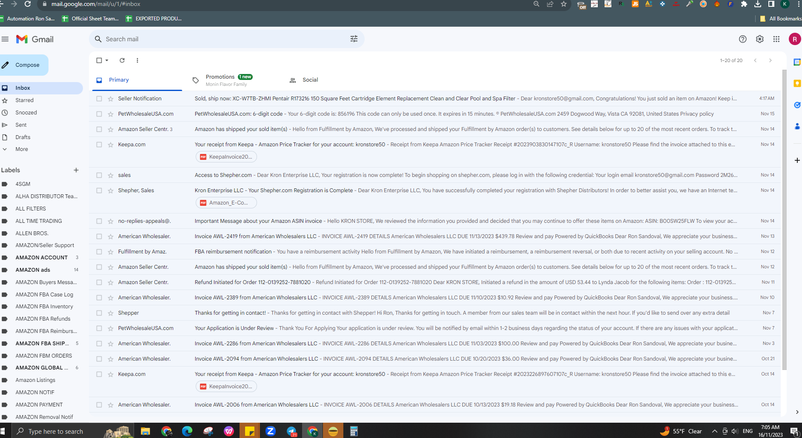Click the Search mail field

226,39
